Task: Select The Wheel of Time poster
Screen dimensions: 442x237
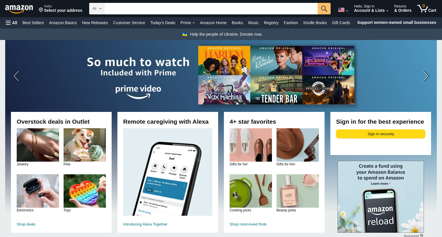Action: coord(328,90)
